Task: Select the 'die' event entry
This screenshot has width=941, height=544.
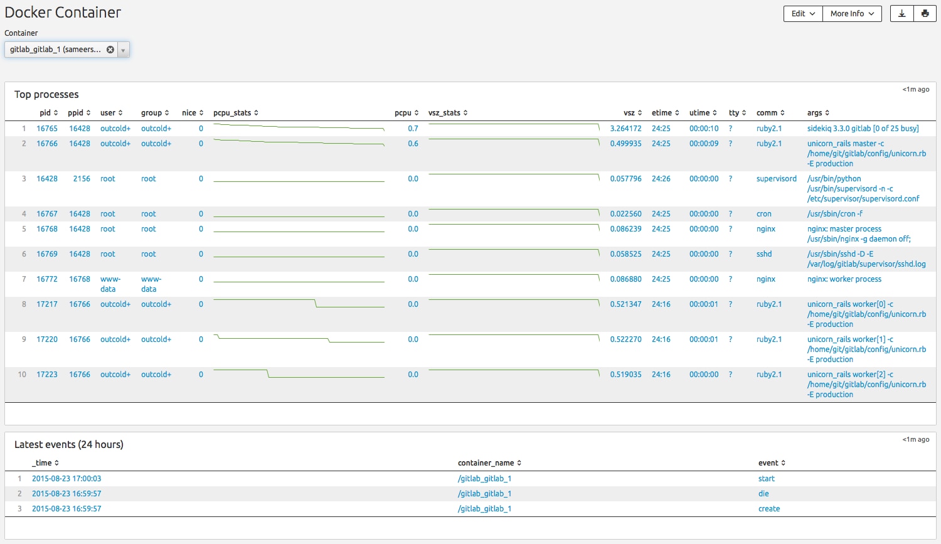Action: (x=763, y=494)
